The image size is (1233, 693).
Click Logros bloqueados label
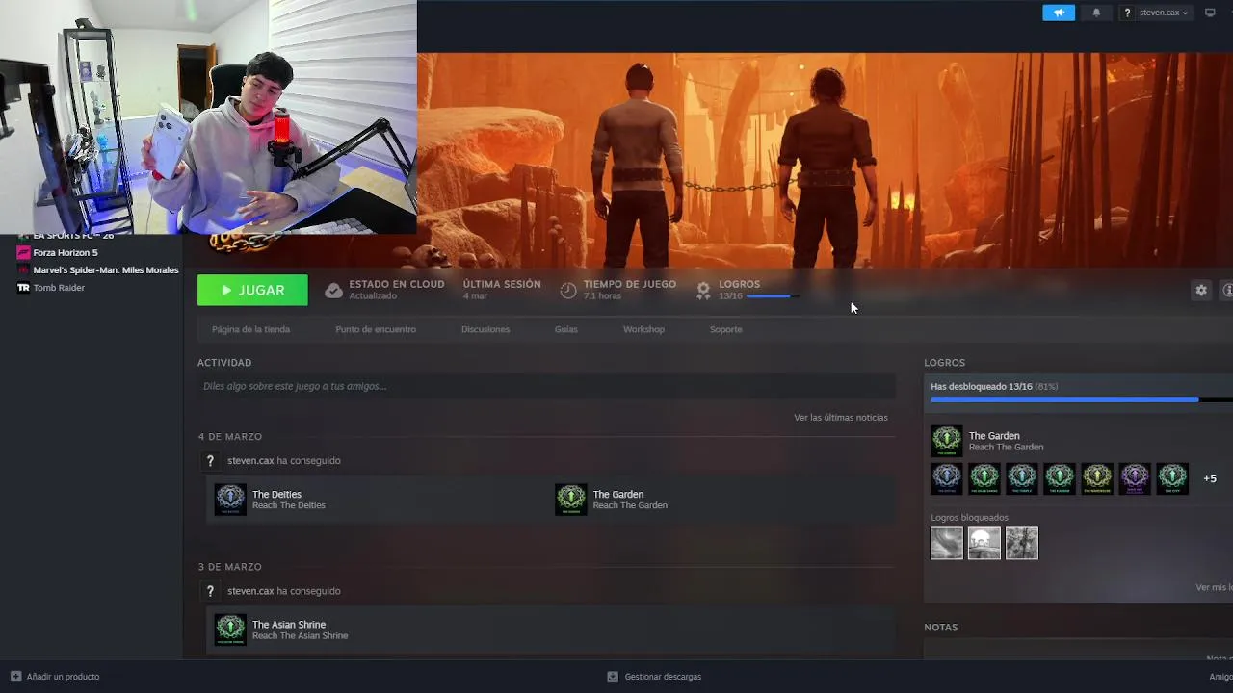coord(969,518)
